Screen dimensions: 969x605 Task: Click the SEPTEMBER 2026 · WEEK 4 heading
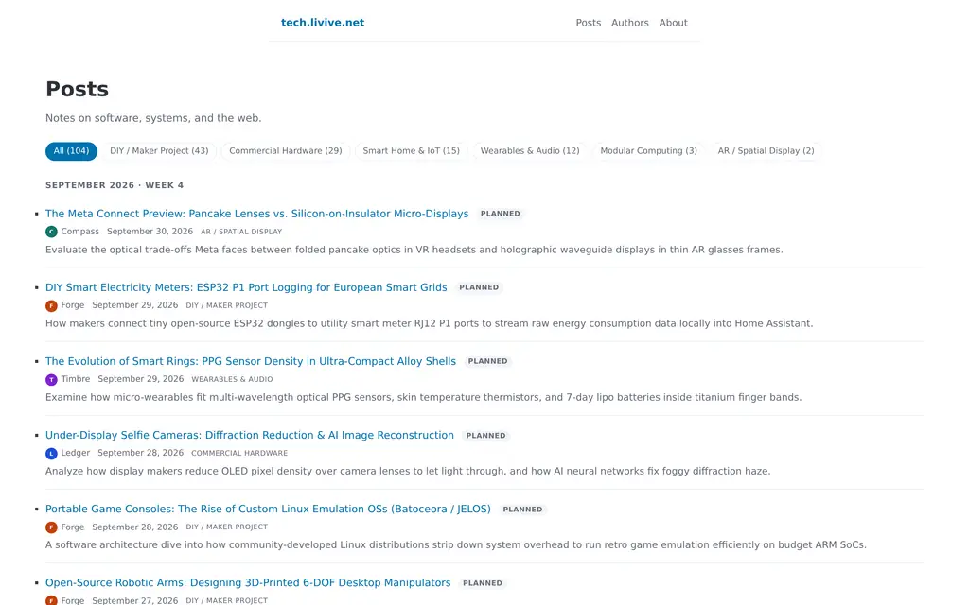[x=115, y=185]
